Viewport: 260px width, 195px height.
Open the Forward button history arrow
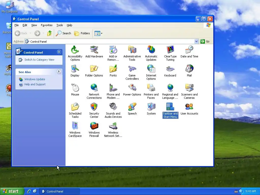[x=43, y=33]
